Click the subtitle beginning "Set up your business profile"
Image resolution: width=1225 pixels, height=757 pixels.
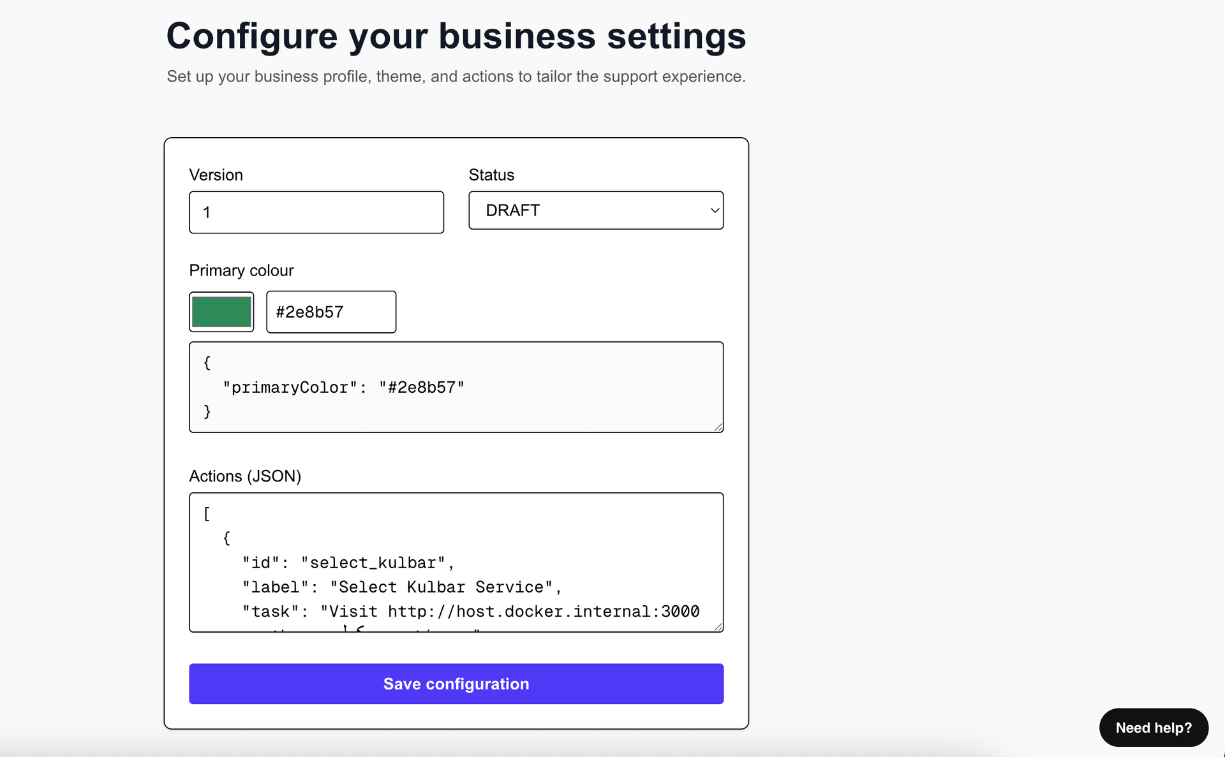point(456,77)
